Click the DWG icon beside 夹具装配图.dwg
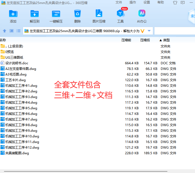195x173 pixels. 2,153
